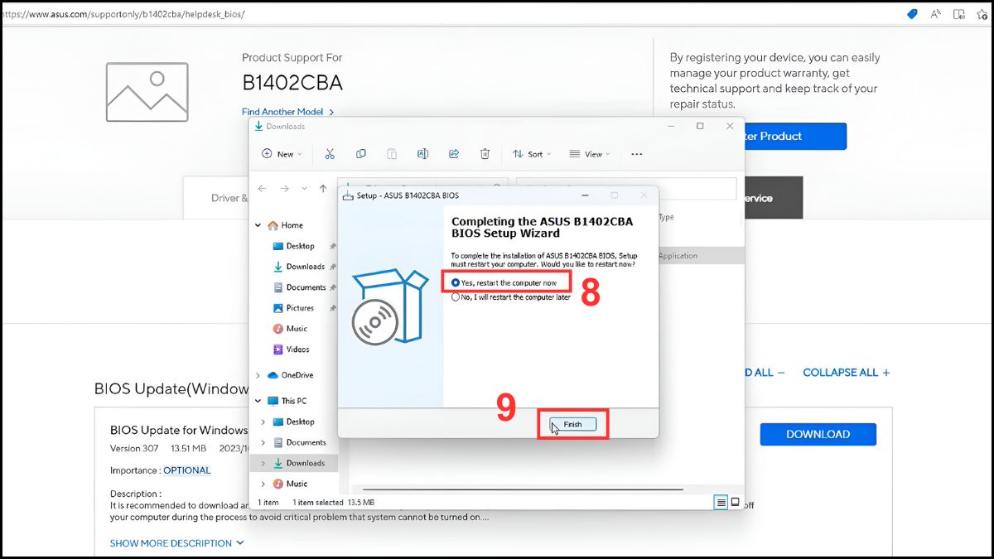Open the View dropdown in File Explorer

590,154
